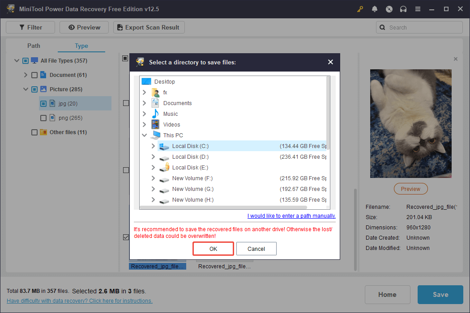Open the hamburger menu icon
Screen dimensions: 470x313
[x=418, y=9]
